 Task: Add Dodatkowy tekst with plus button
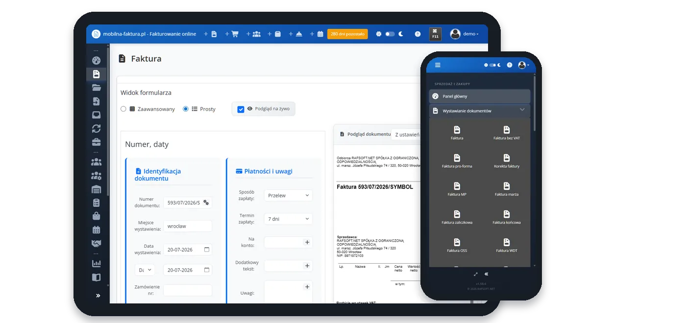click(x=307, y=266)
